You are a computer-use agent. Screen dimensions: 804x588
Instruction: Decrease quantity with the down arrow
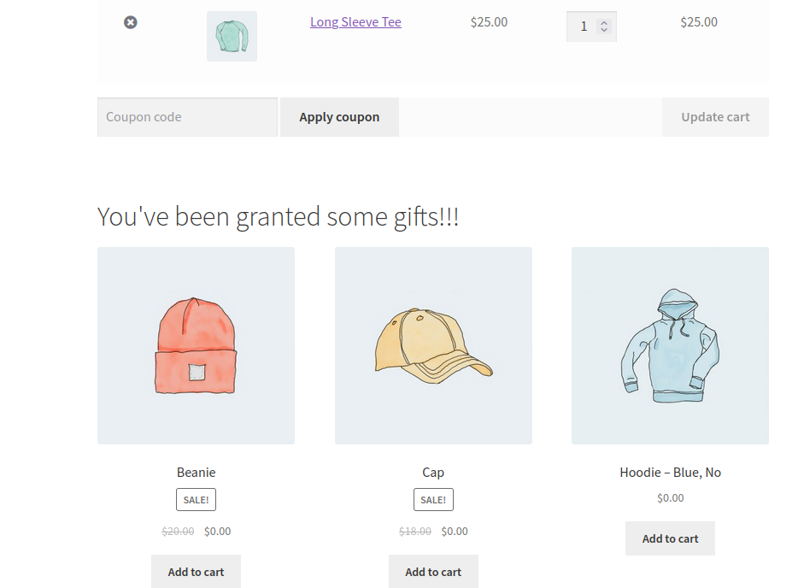604,31
